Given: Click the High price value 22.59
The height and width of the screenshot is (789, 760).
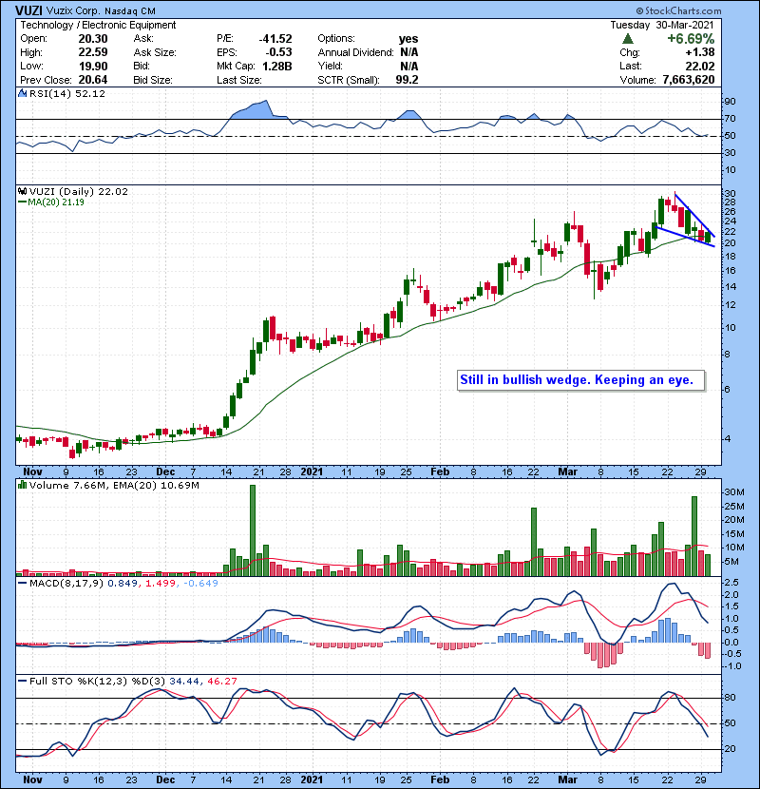Looking at the screenshot, I should pos(92,52).
